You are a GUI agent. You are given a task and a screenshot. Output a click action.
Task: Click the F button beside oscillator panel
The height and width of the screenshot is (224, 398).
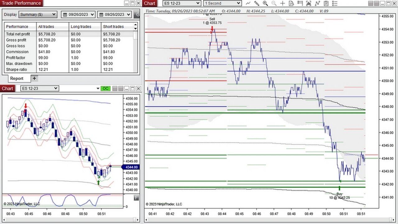pos(136,198)
